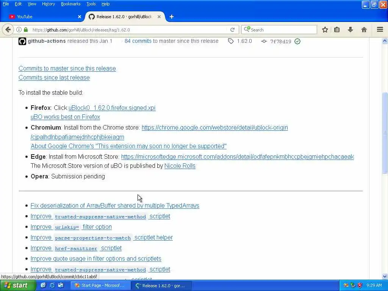Click GitHub favicon on release tab
Screen dimensions: 388x291
coord(92,17)
